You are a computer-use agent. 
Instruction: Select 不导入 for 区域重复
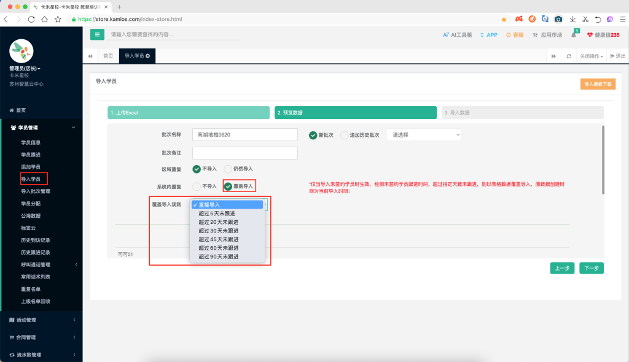(197, 169)
